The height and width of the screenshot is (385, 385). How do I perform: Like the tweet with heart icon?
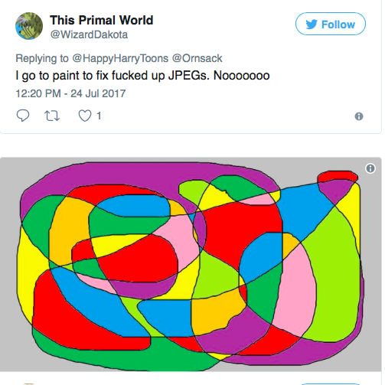(84, 116)
